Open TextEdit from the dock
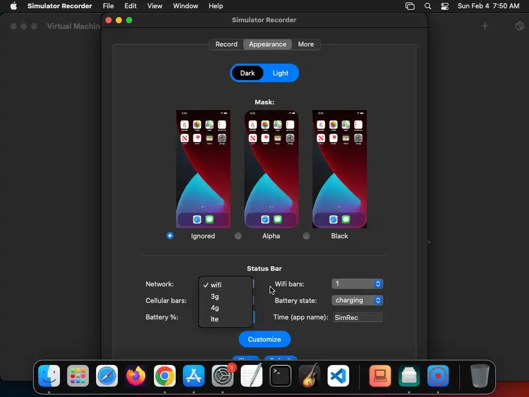The image size is (529, 397). [252, 376]
